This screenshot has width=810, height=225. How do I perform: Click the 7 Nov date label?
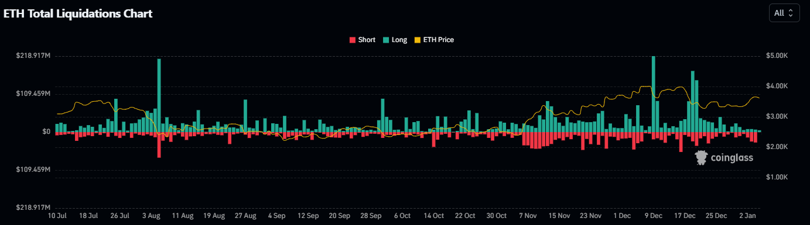(x=528, y=216)
